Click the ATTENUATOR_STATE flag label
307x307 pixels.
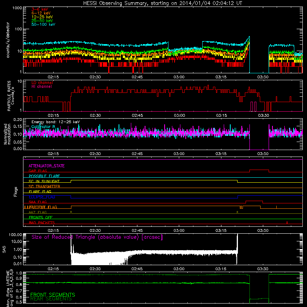tap(46, 166)
